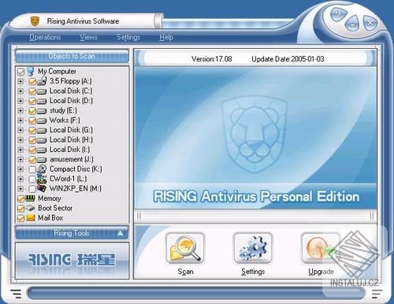
Task: Click the Objects to Scan header
Action: click(x=72, y=56)
